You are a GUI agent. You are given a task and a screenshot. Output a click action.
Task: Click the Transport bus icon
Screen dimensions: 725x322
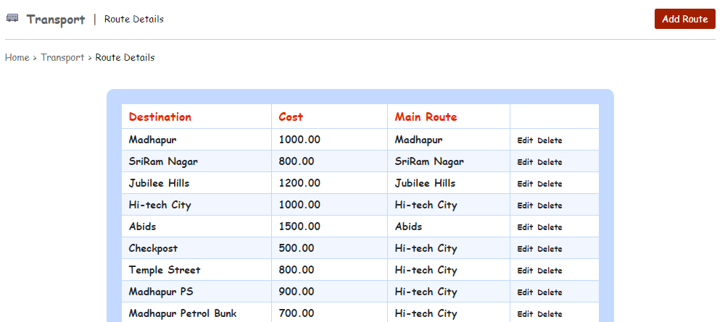[x=12, y=18]
